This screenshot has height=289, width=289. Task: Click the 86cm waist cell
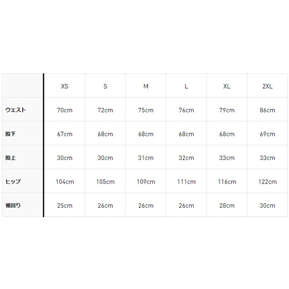pos(267,110)
